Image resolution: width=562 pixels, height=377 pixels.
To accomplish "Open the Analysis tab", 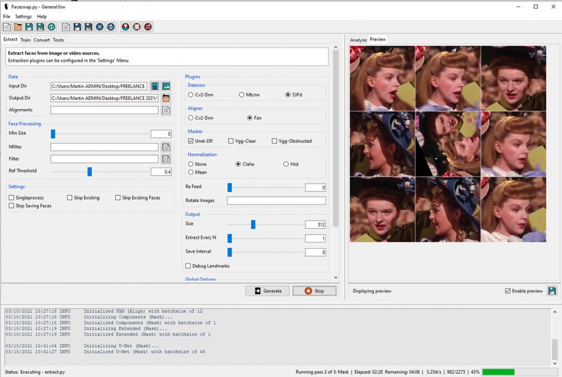I will click(x=358, y=40).
